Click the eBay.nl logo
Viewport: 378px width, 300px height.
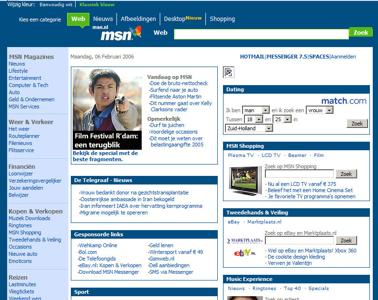point(245,252)
